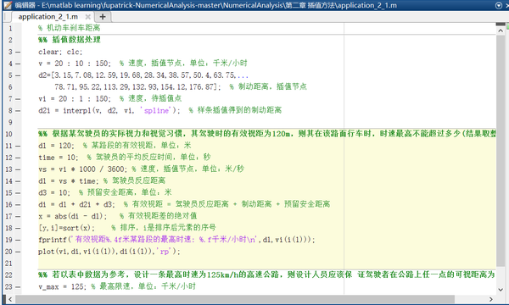The height and width of the screenshot is (305, 509).
Task: Click the 'dl = vs * time;' statement
Action: click(x=68, y=180)
